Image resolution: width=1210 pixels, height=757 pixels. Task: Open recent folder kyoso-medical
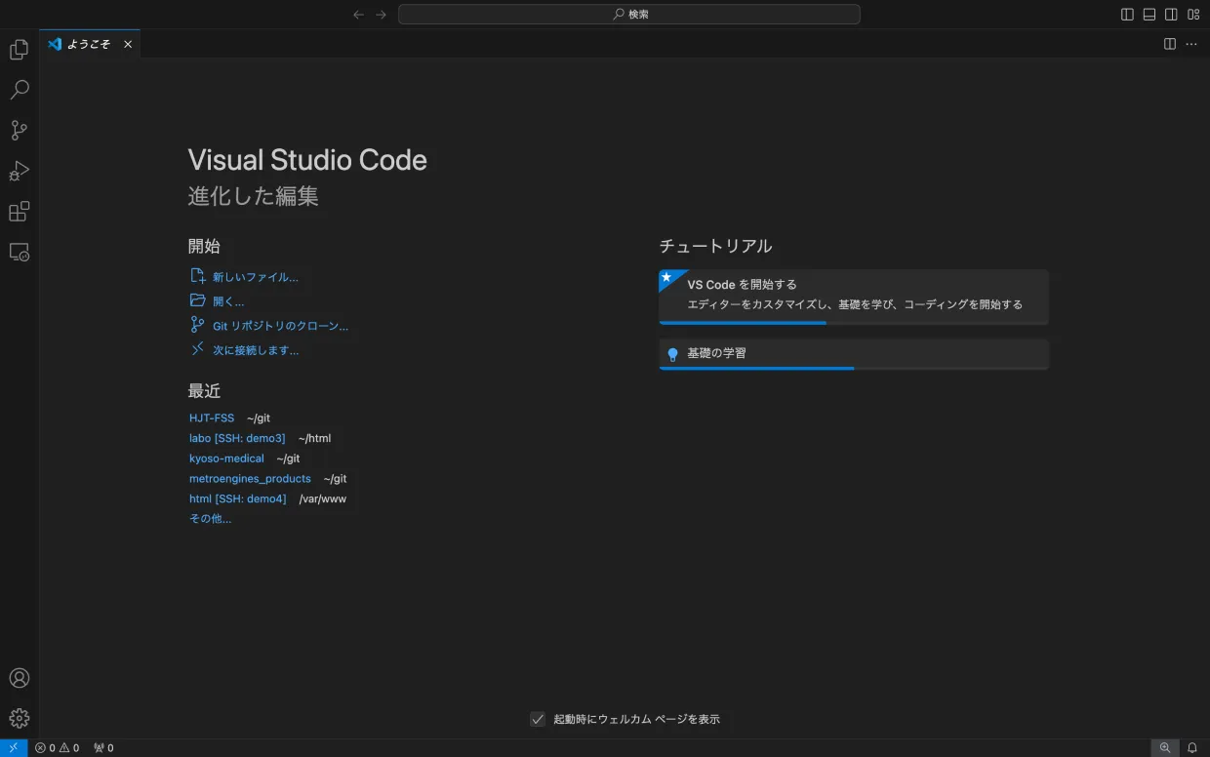226,458
